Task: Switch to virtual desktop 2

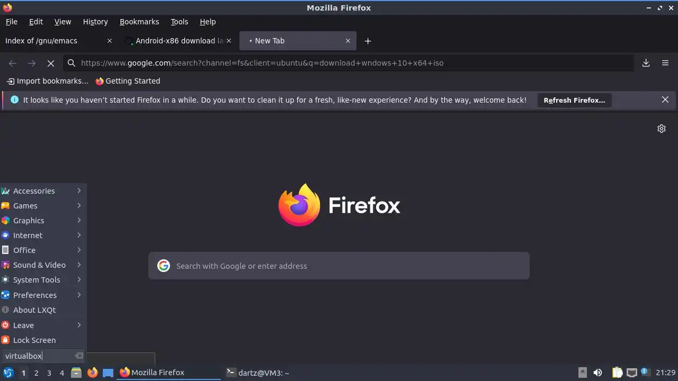Action: 36,373
